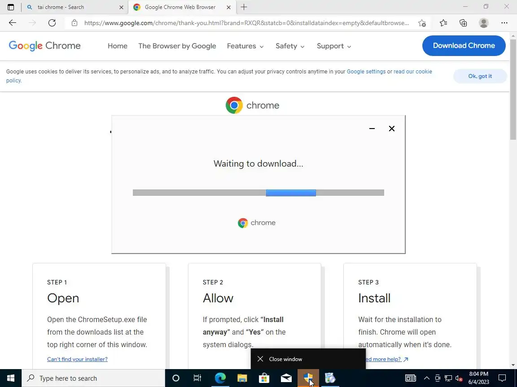
Task: Open the user profile avatar
Action: pos(483,23)
